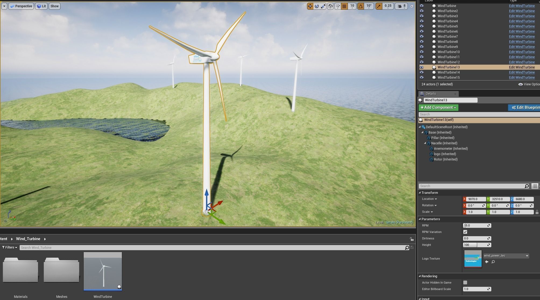Toggle Actor Hidden In Game checkbox

[465, 282]
